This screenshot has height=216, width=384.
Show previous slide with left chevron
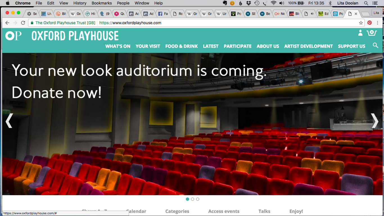(9, 121)
